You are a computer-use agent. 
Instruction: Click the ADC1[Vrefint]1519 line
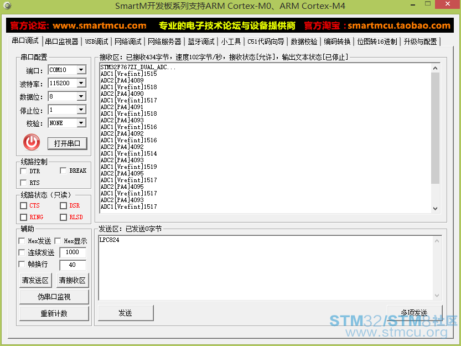(x=129, y=167)
